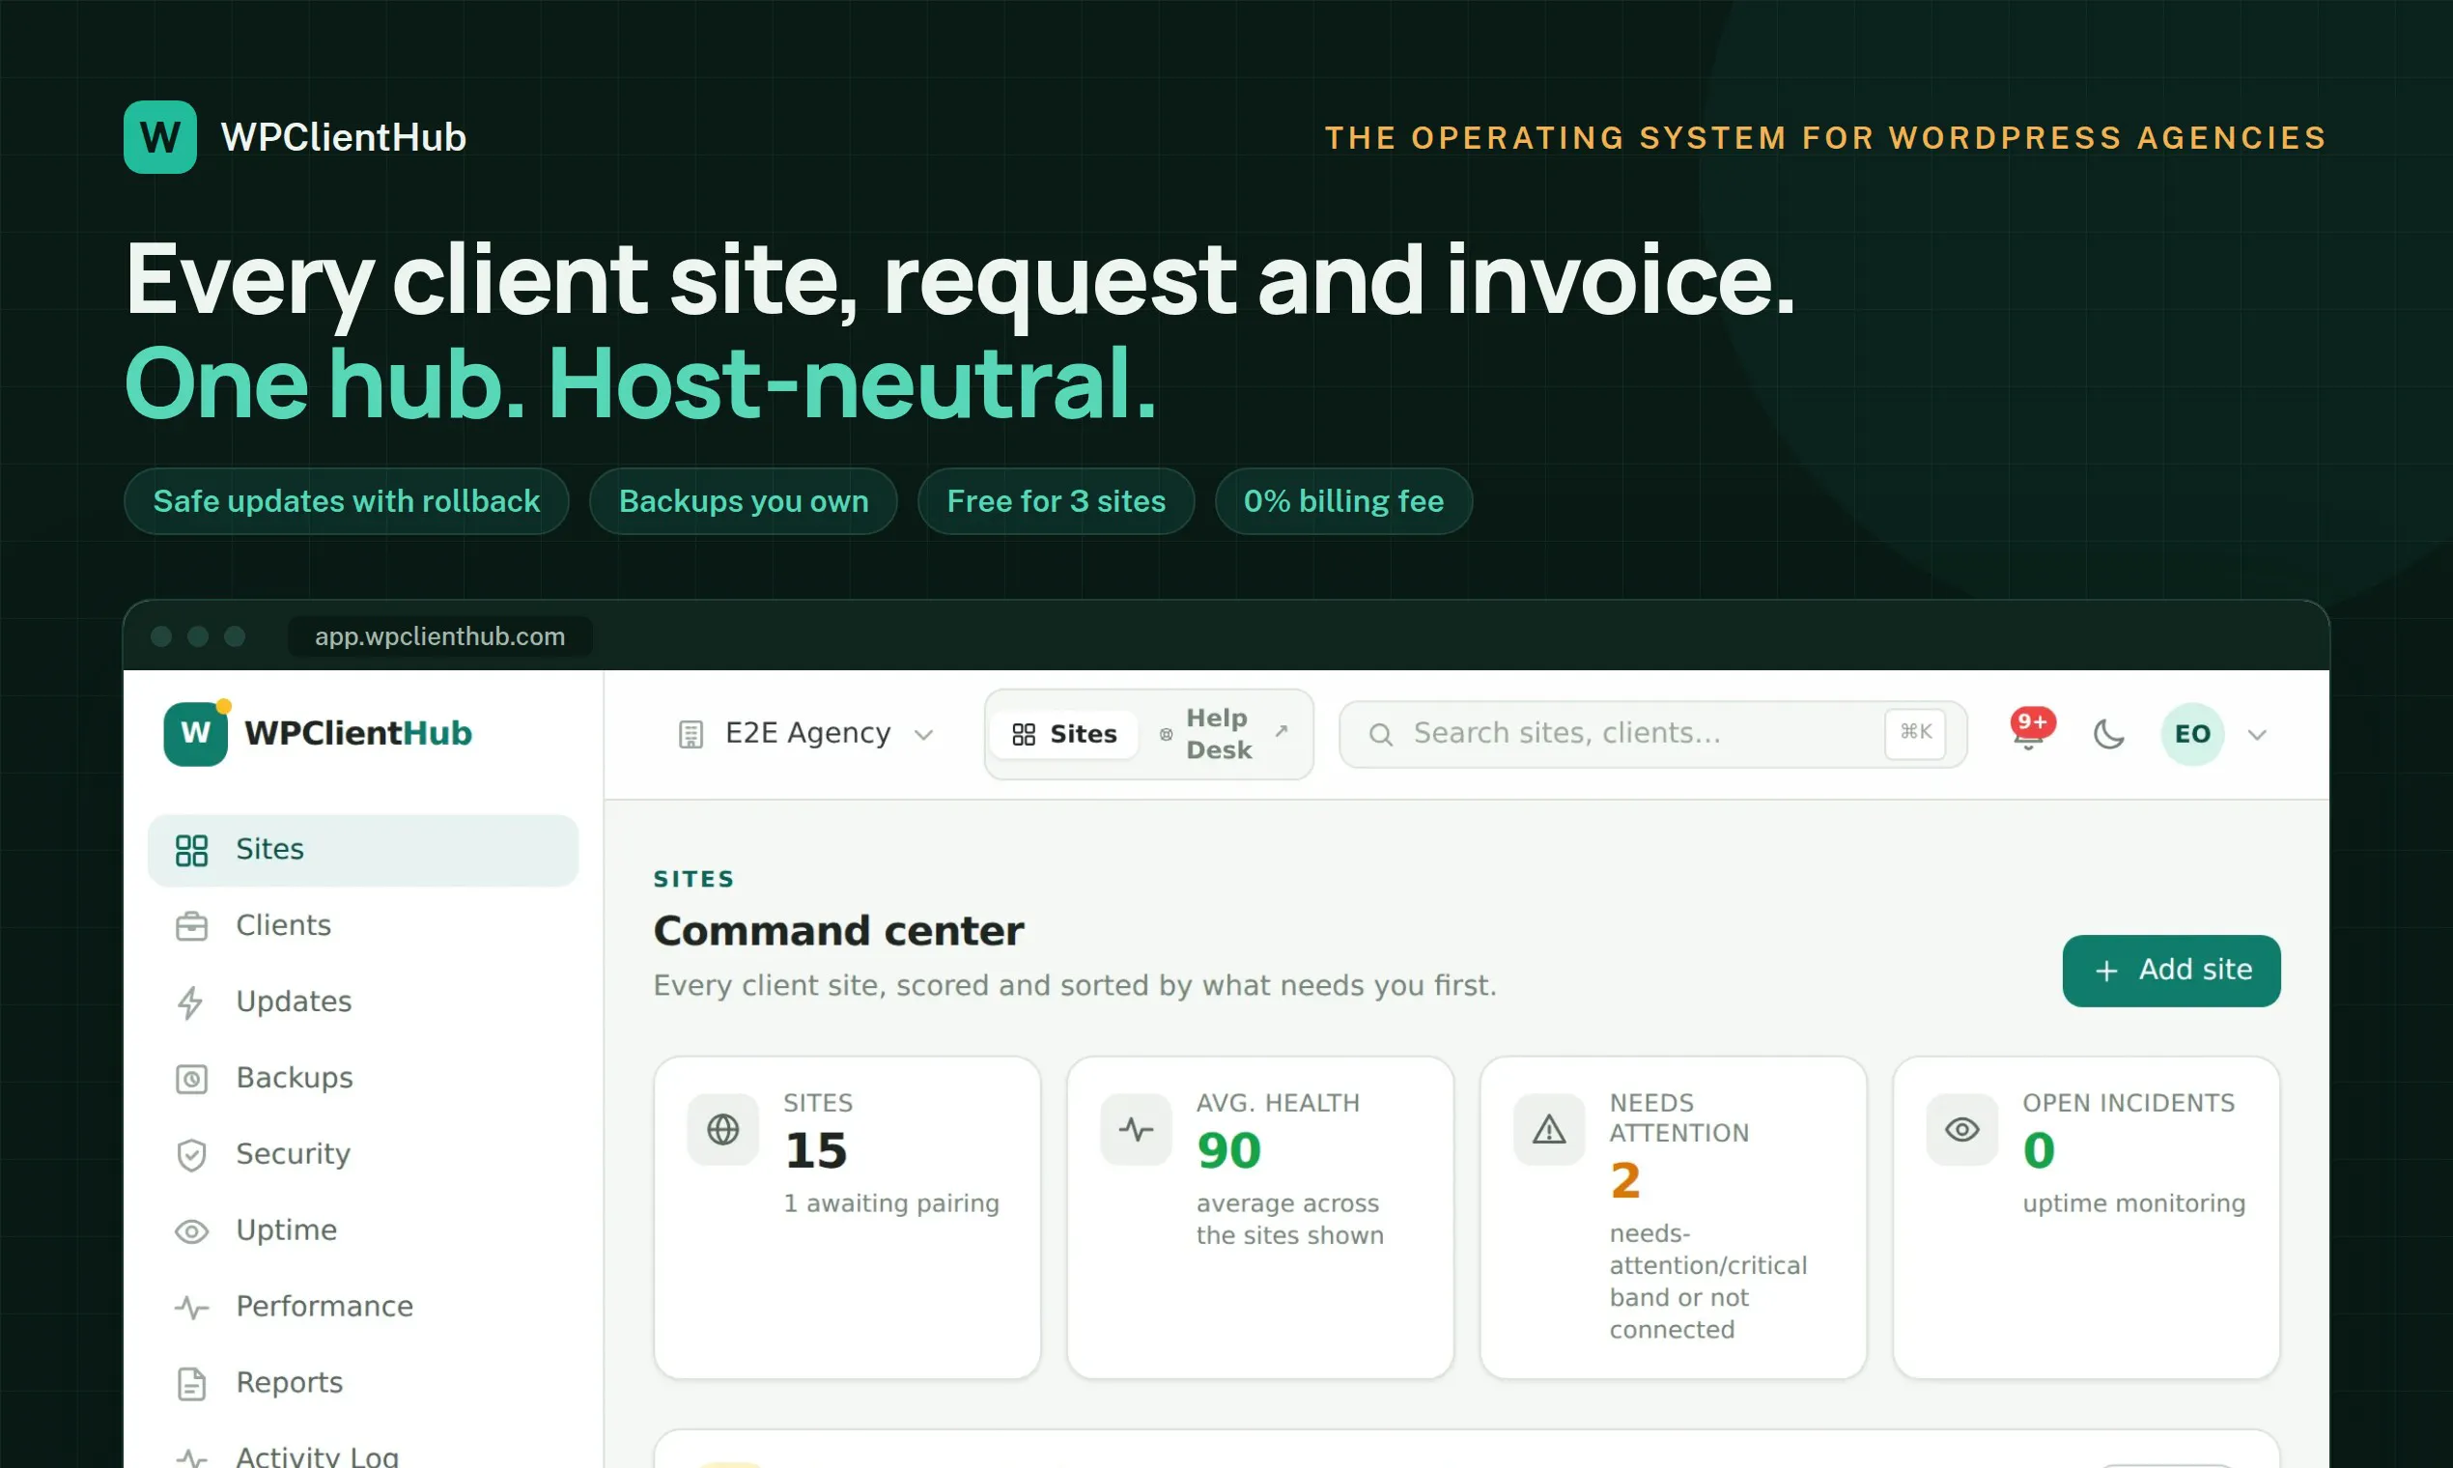The width and height of the screenshot is (2453, 1468).
Task: Focus the Search sites, clients field
Action: pyautogui.click(x=1652, y=734)
